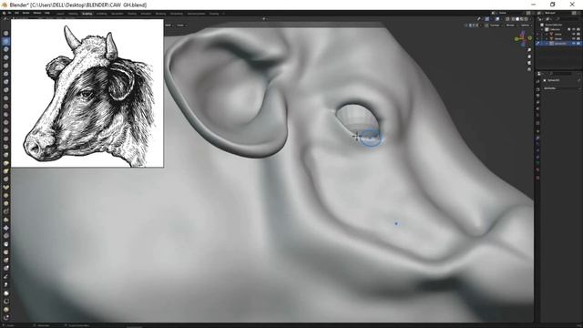
Task: Switch to the Layout workspace tab
Action: pyautogui.click(x=60, y=14)
